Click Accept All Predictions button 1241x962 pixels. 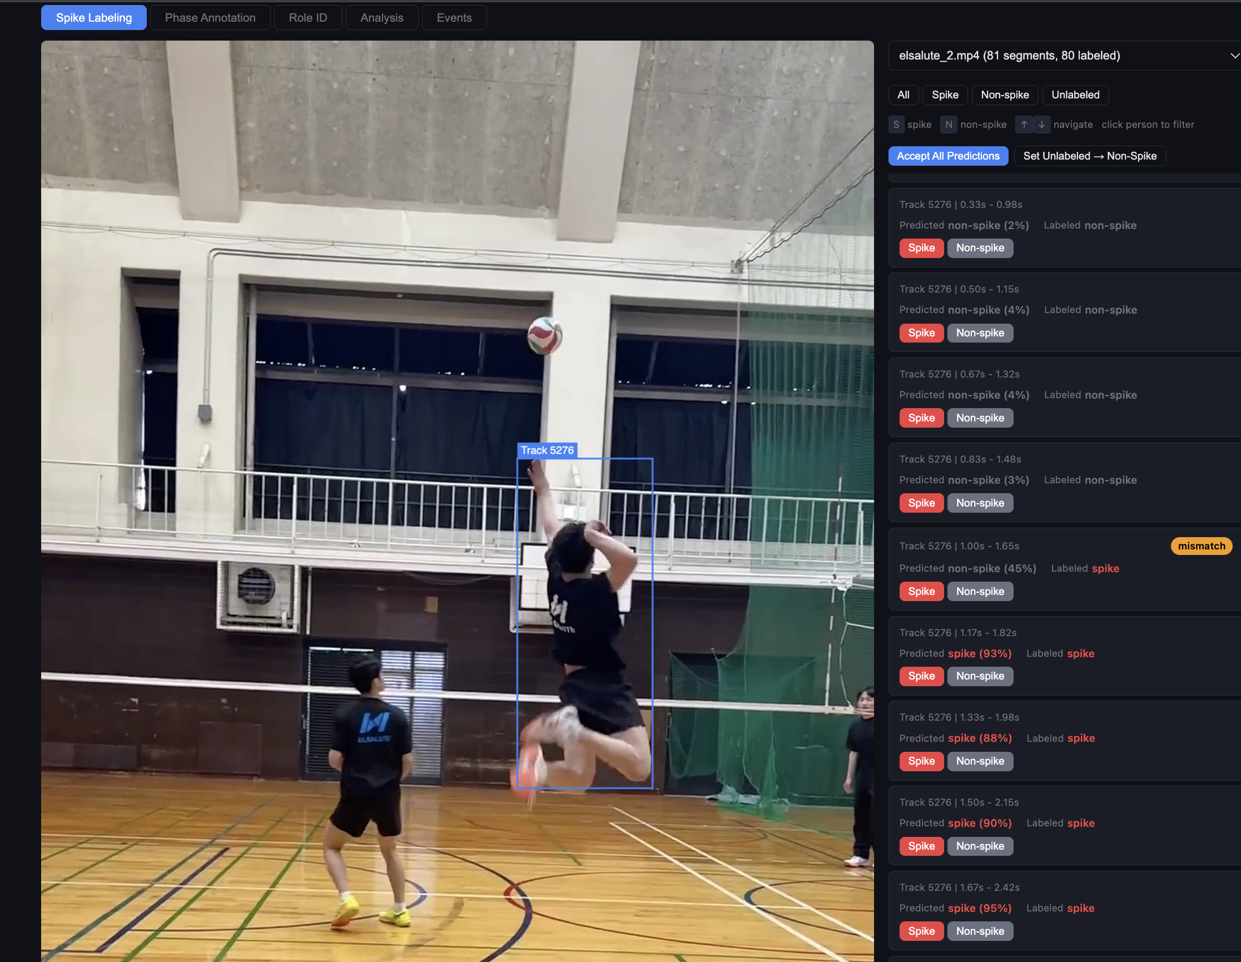[947, 156]
